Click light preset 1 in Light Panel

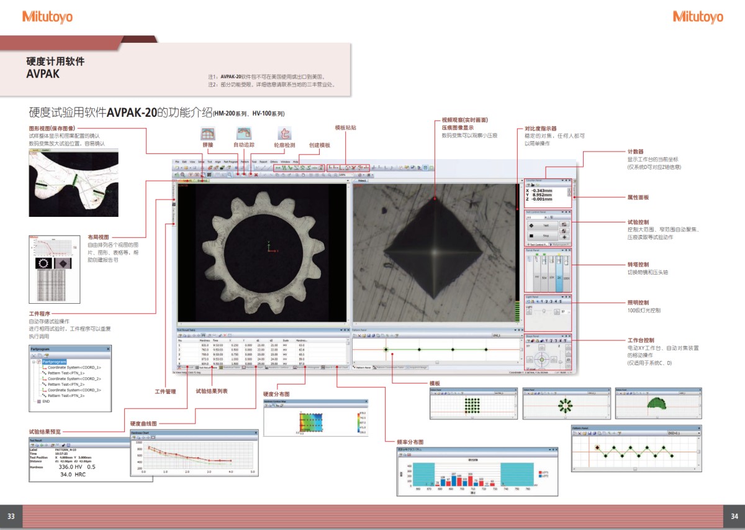click(542, 301)
